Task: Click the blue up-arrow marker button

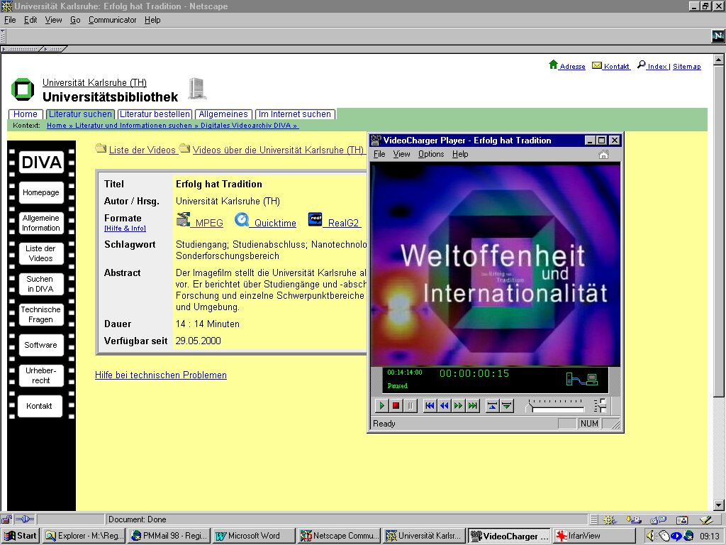Action: [492, 406]
